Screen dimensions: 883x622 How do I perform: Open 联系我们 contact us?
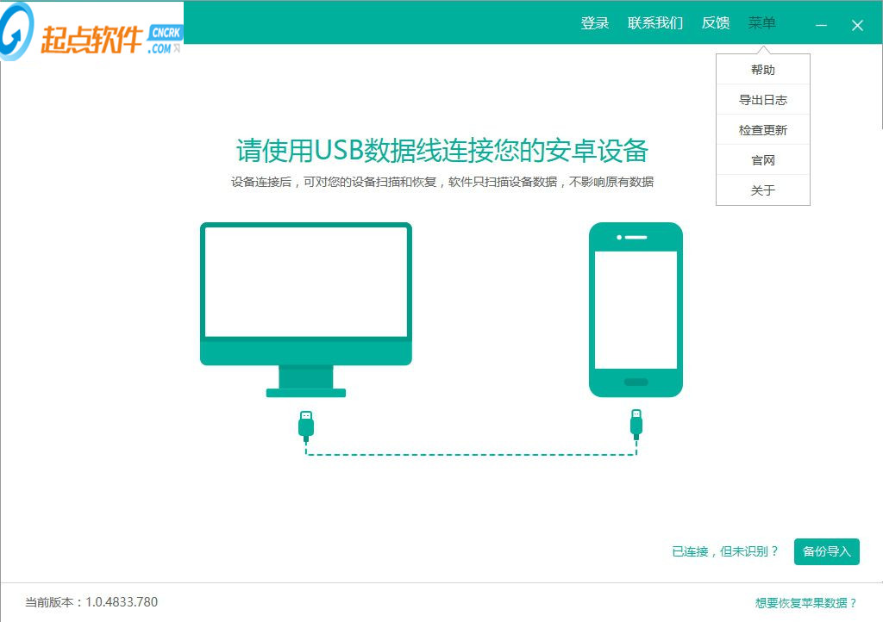click(x=655, y=23)
